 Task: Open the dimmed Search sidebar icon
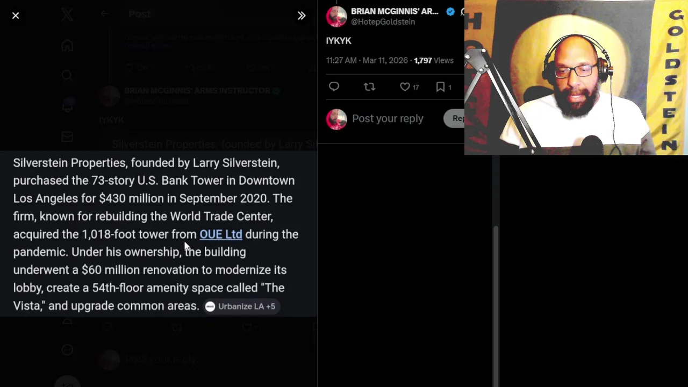(x=67, y=76)
